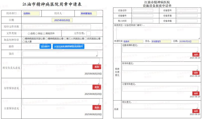
Task: Click 盖章 beside 财务科意见
Action: point(196,72)
